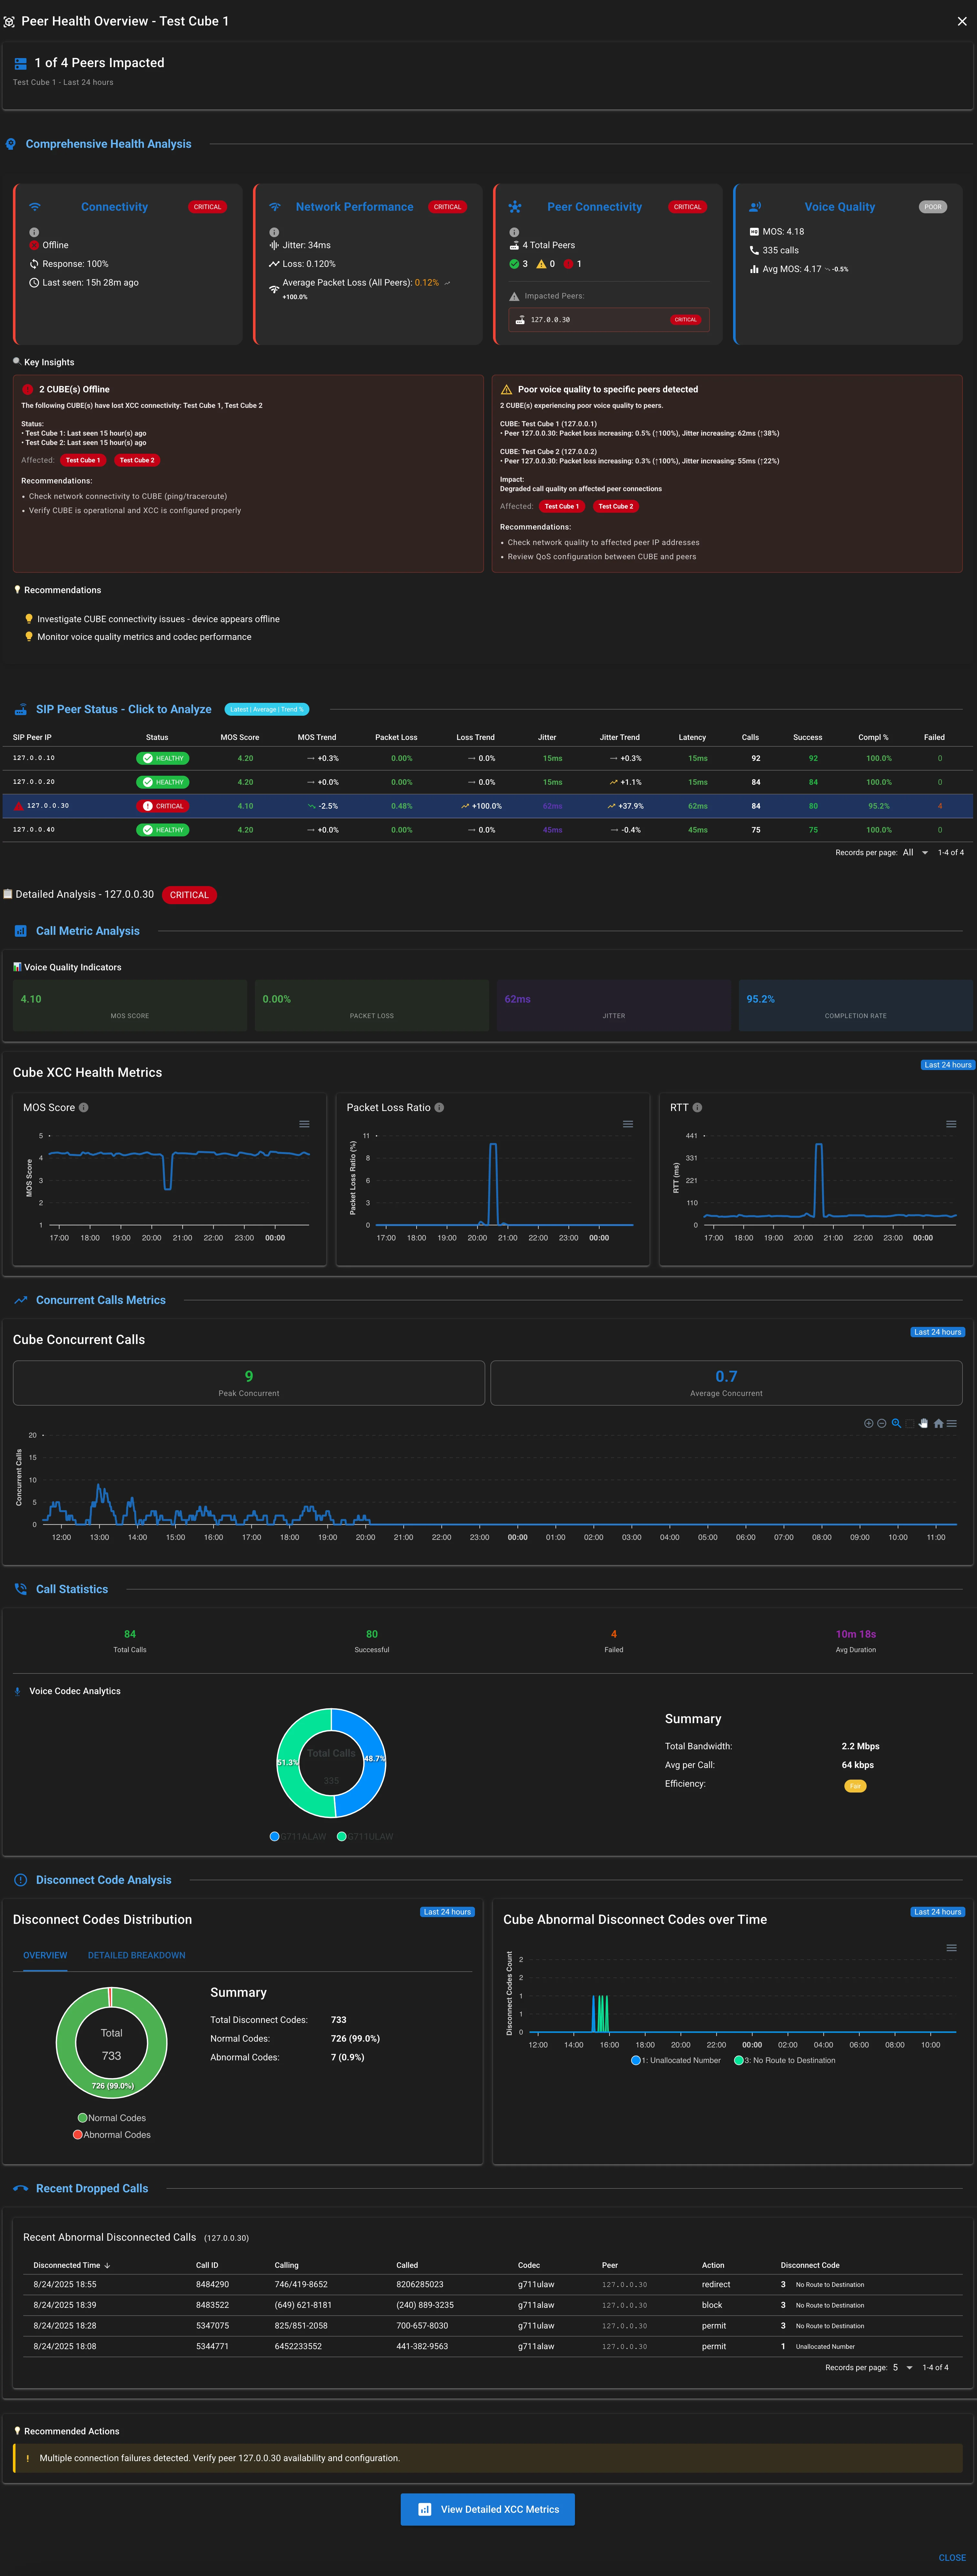Click View Detailed XCC Metrics button

coord(488,2509)
